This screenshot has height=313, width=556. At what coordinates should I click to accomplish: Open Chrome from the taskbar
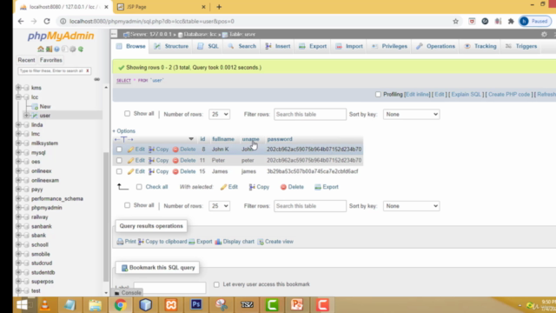click(x=120, y=305)
